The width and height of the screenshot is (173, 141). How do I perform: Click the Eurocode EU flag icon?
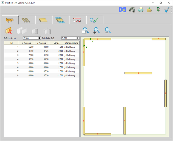pyautogui.click(x=122, y=10)
